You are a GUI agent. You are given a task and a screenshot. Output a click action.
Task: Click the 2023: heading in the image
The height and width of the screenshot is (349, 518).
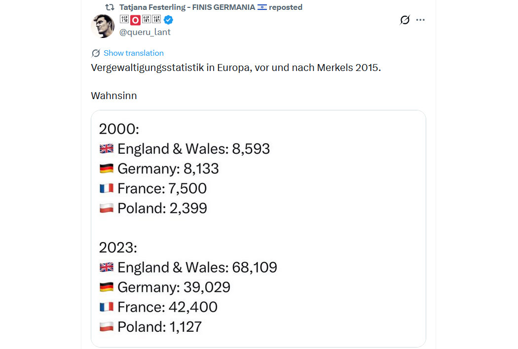pos(118,247)
